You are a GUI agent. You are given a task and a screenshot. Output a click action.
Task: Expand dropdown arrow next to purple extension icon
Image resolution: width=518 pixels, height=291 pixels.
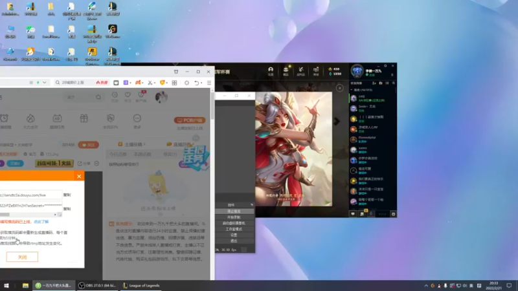point(131,83)
